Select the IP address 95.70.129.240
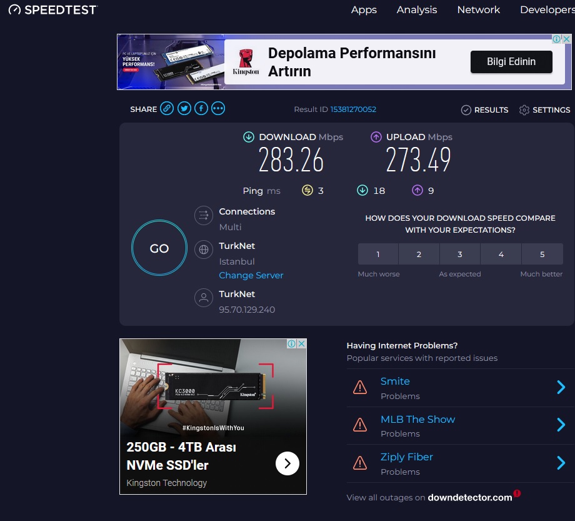 [247, 310]
